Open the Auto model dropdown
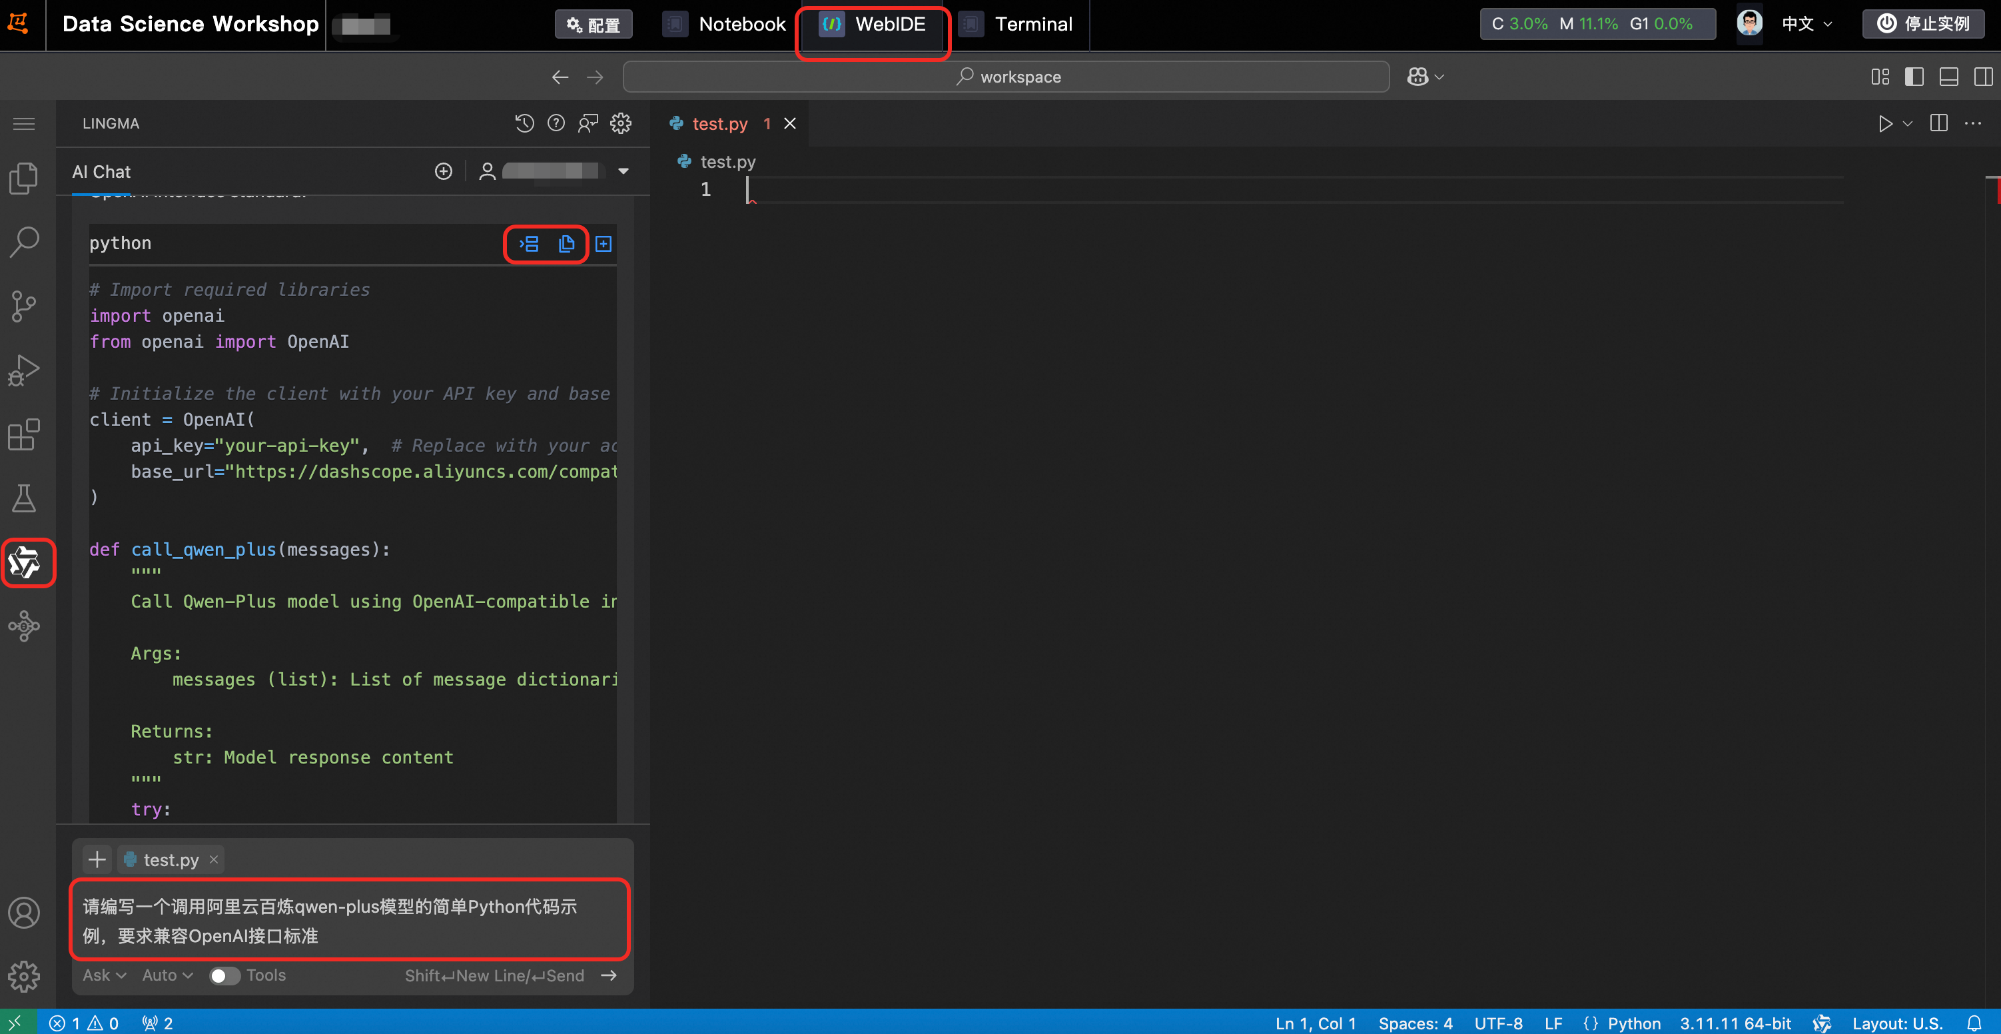Image resolution: width=2001 pixels, height=1034 pixels. [167, 976]
